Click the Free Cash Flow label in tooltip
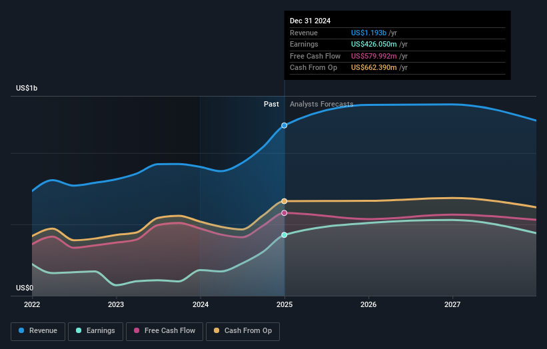The width and height of the screenshot is (547, 349). (x=315, y=56)
